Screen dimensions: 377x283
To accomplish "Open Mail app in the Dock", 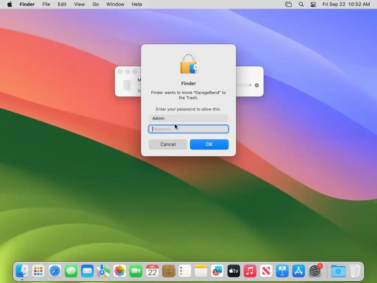I will 87,271.
